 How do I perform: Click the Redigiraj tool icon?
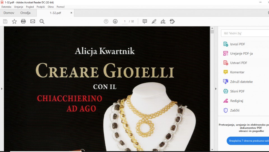[226, 101]
